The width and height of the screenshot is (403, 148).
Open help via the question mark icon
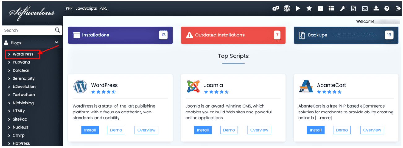point(387,9)
